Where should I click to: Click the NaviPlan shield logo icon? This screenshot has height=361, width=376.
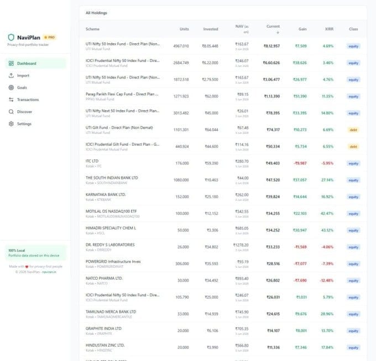tap(11, 37)
